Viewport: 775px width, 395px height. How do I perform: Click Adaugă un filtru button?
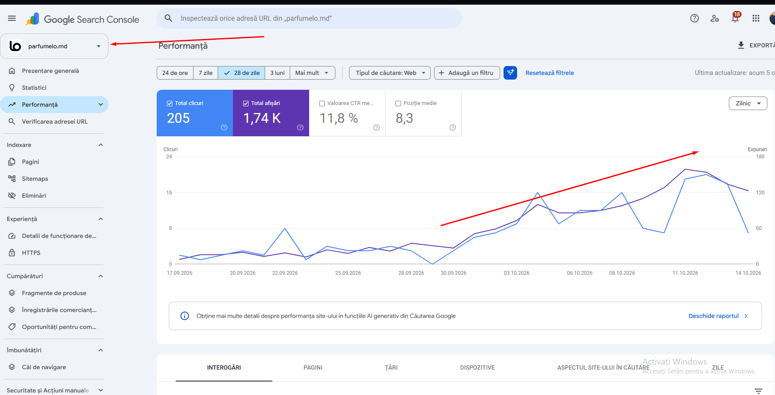click(x=467, y=73)
